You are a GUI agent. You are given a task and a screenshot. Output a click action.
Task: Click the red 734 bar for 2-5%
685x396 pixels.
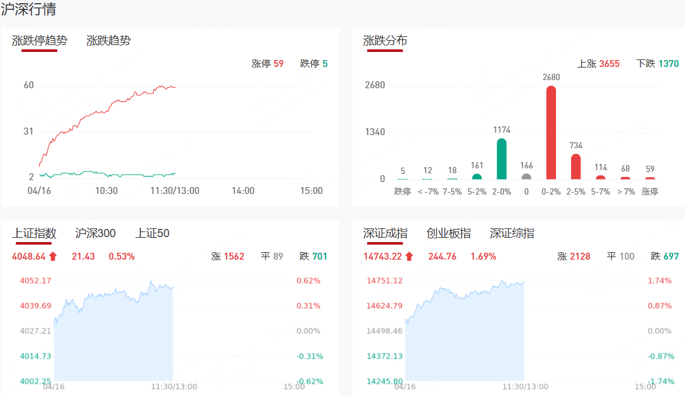coord(575,166)
